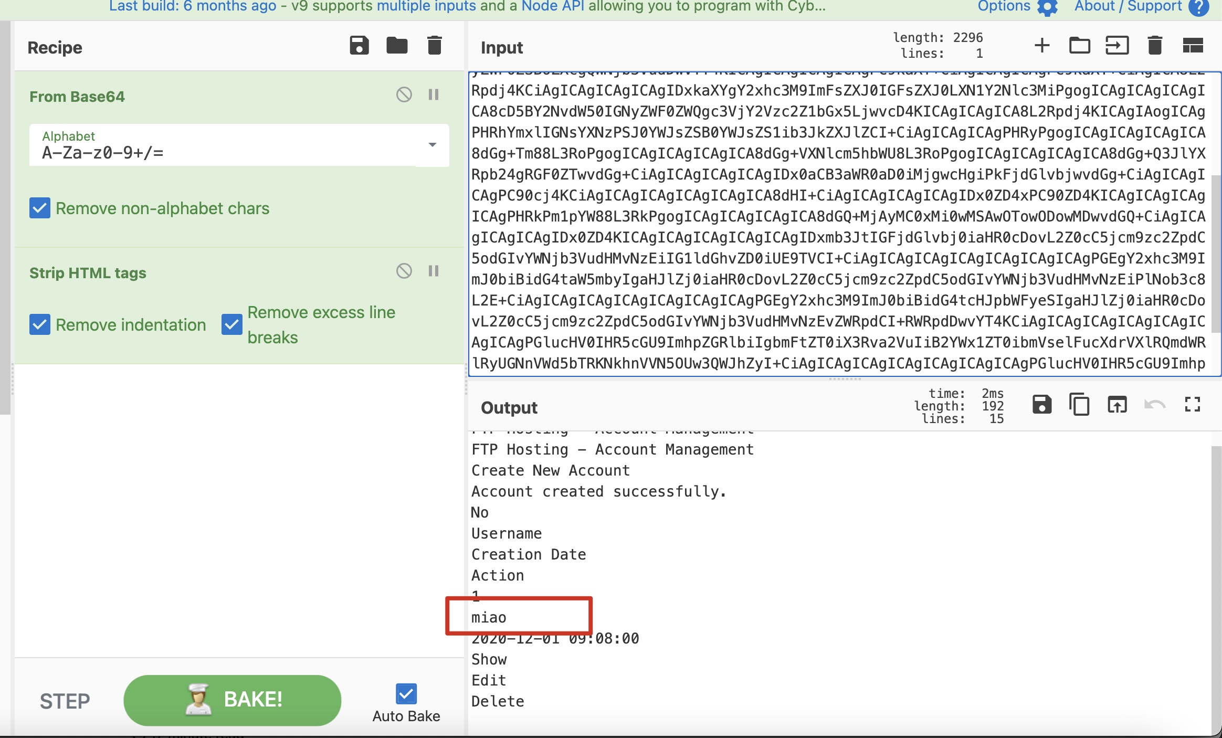Move output to input icon
The height and width of the screenshot is (738, 1222).
click(x=1117, y=405)
